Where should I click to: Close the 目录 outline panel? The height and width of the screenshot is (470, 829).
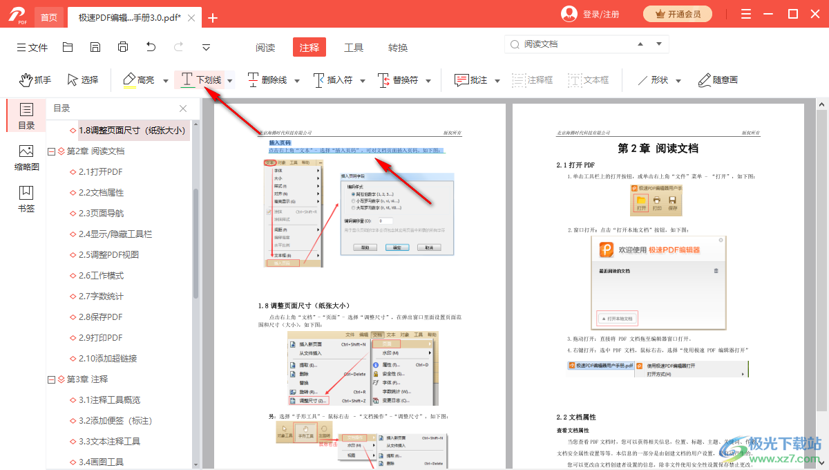183,109
